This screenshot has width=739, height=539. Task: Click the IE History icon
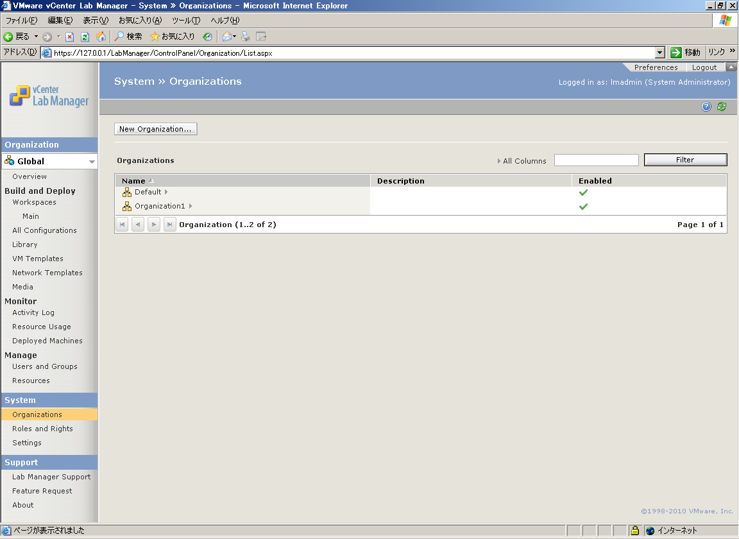[x=207, y=37]
